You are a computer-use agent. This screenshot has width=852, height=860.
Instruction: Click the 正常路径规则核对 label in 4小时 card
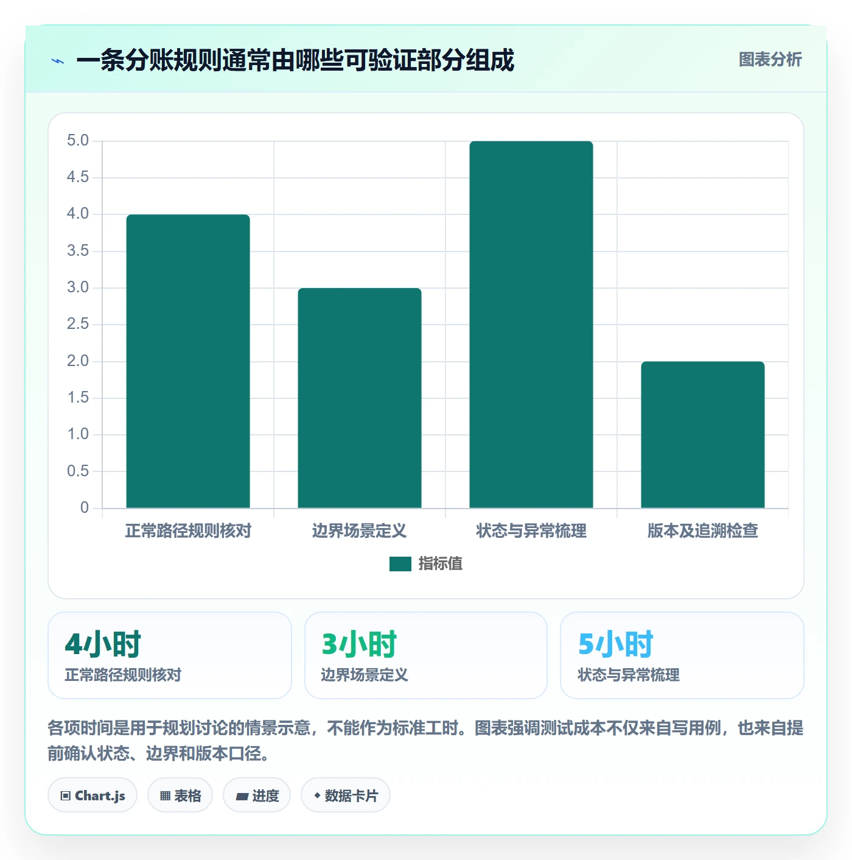click(x=123, y=675)
